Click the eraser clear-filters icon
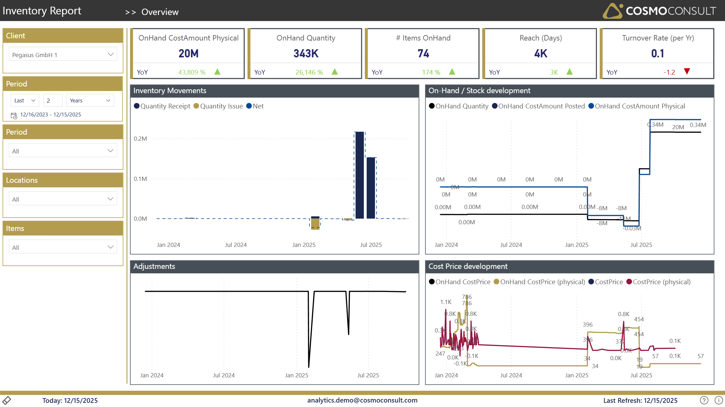This screenshot has width=725, height=407. click(x=6, y=400)
